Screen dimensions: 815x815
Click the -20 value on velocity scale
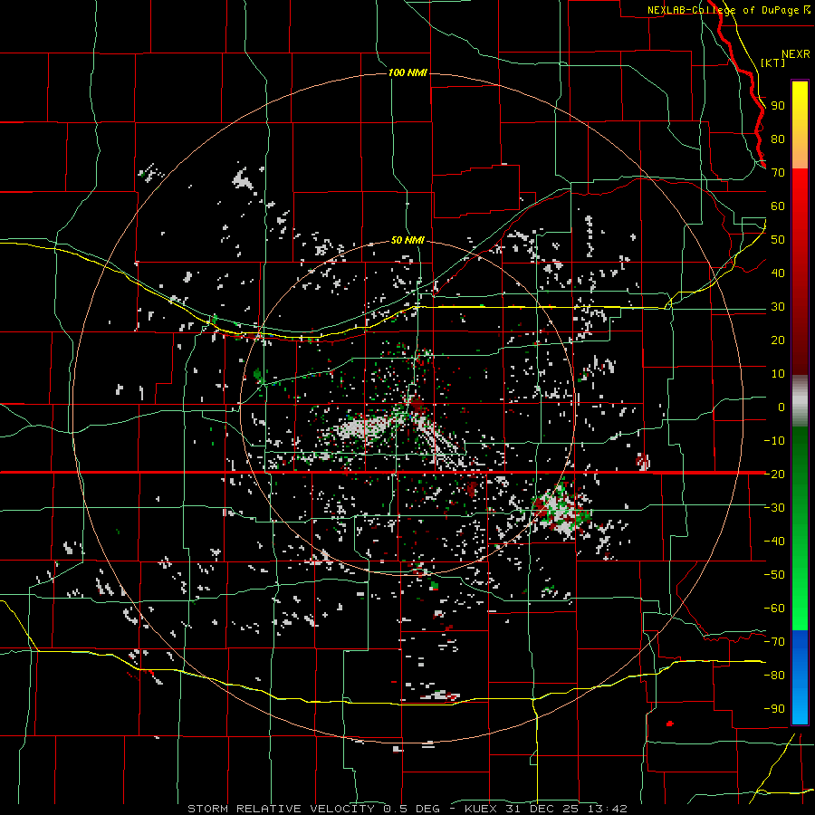pos(774,475)
